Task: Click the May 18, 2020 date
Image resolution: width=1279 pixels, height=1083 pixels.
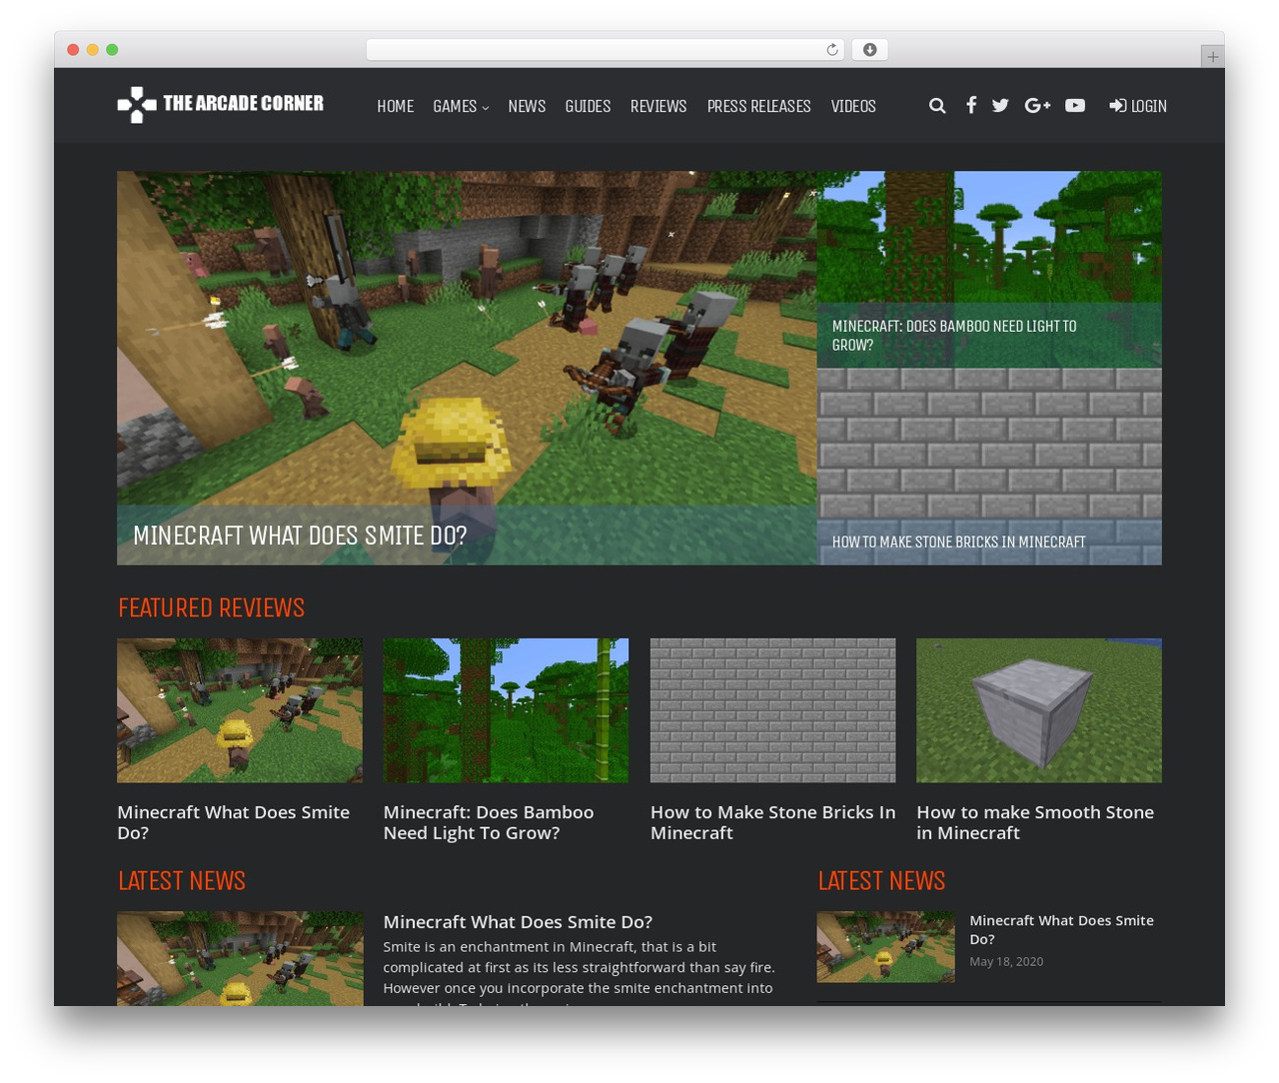Action: [x=1006, y=961]
